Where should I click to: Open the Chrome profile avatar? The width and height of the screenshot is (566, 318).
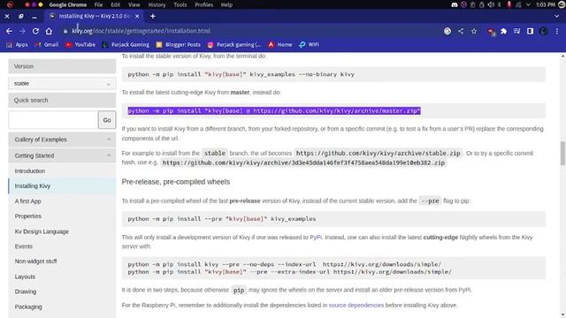[x=543, y=32]
